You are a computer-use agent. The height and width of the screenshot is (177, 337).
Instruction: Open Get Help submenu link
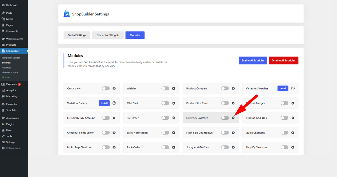point(6,68)
